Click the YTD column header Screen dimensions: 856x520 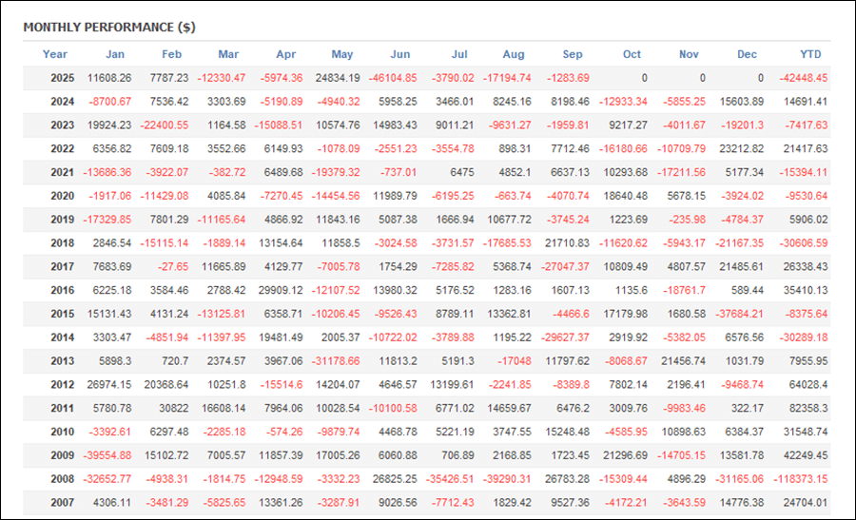[x=811, y=54]
